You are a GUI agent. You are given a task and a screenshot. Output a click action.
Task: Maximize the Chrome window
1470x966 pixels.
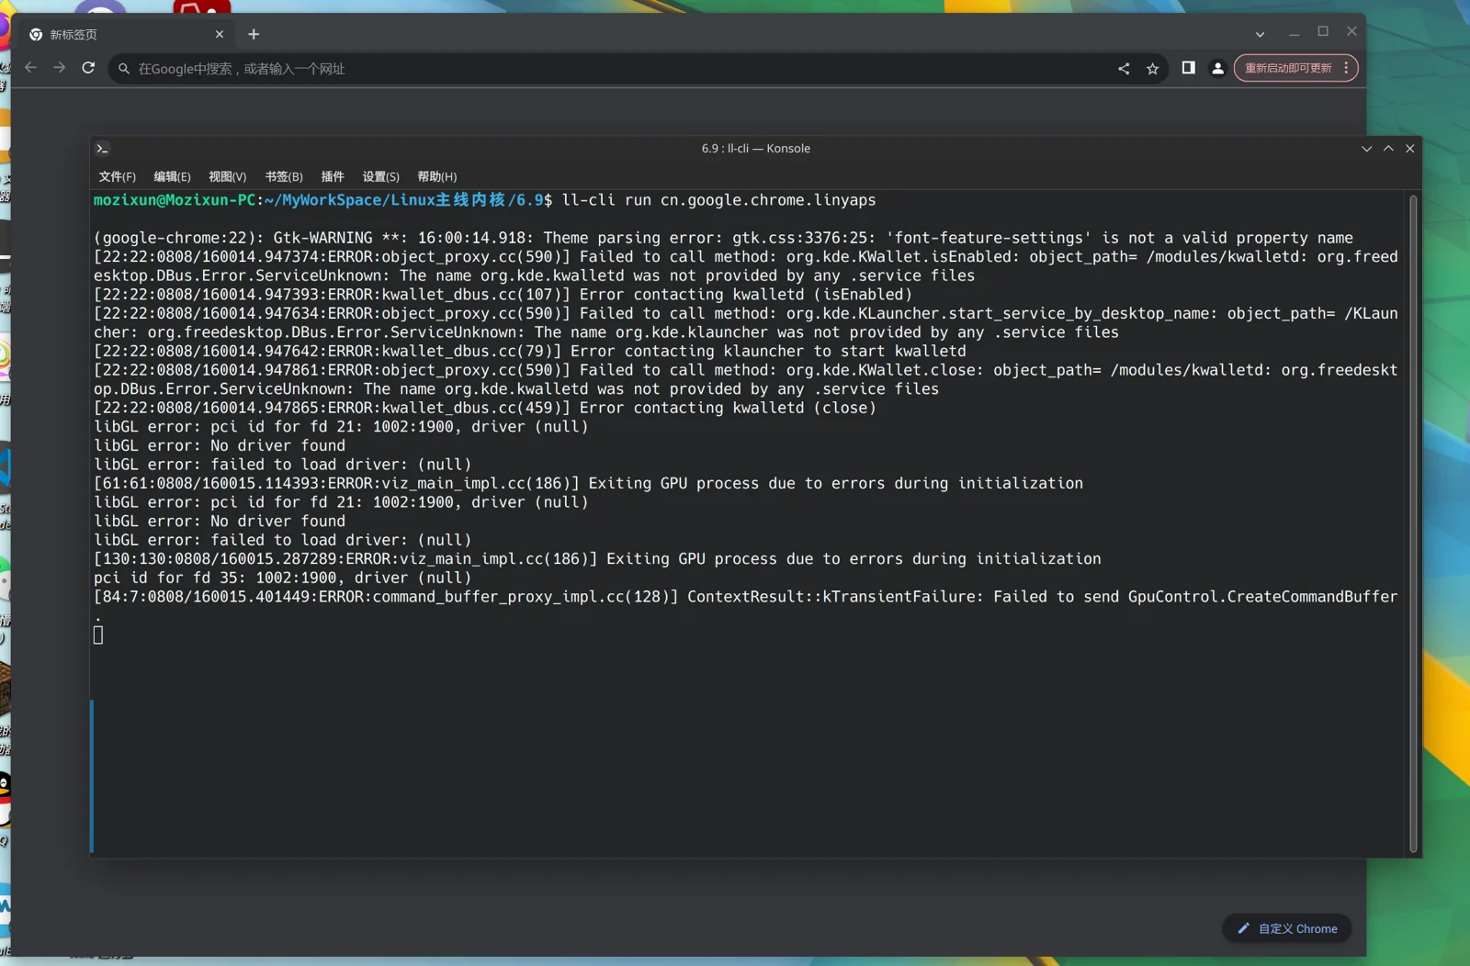(1323, 31)
